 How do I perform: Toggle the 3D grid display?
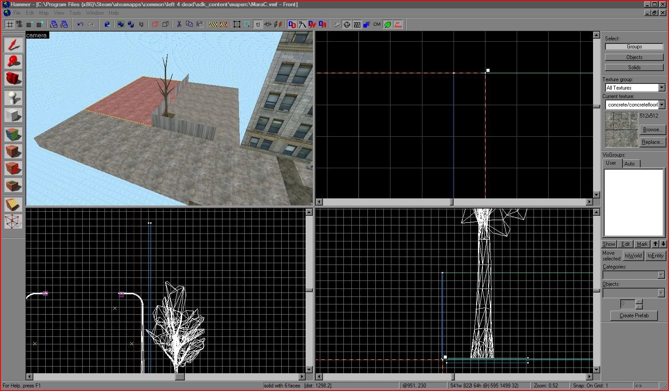coord(20,24)
